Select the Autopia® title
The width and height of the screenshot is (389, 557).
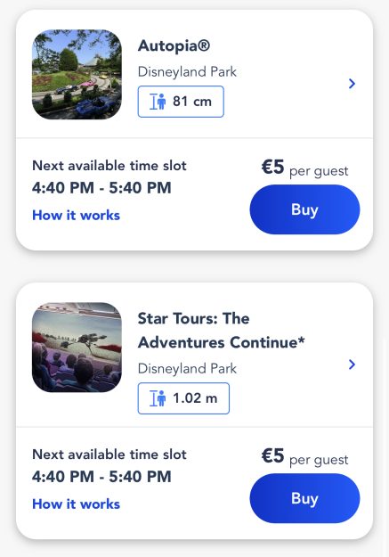[x=174, y=45]
